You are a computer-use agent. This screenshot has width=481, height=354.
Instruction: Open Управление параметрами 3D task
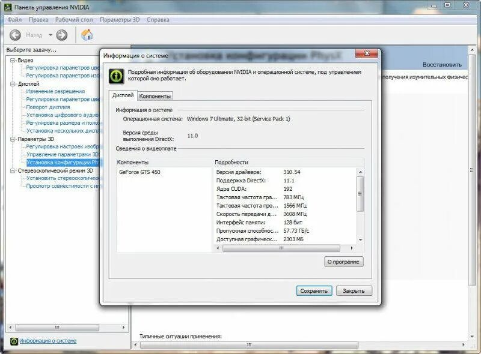tap(63, 154)
